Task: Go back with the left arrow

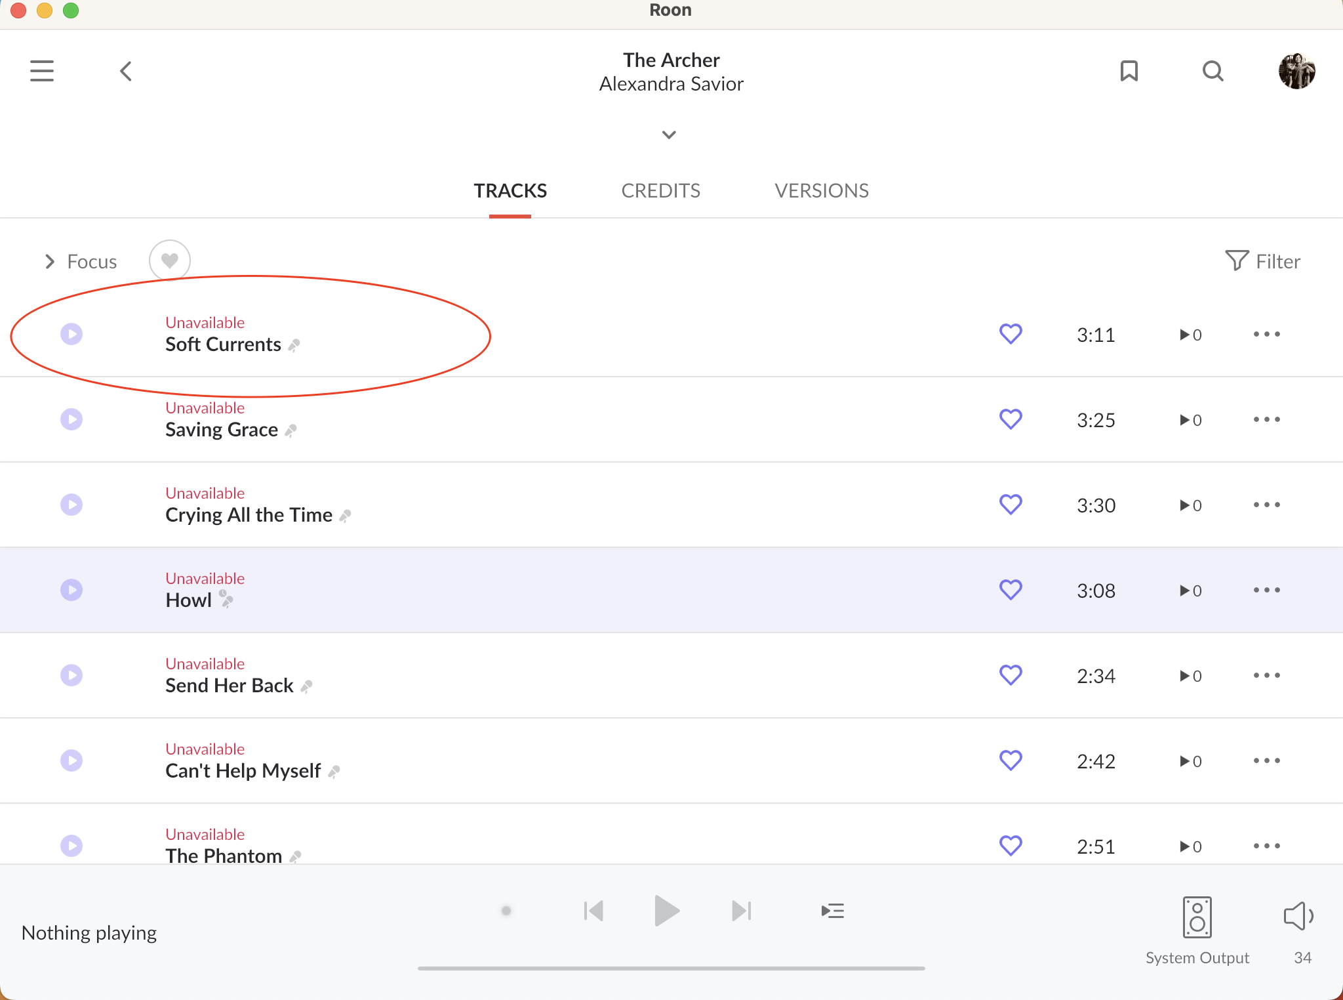Action: coord(126,71)
